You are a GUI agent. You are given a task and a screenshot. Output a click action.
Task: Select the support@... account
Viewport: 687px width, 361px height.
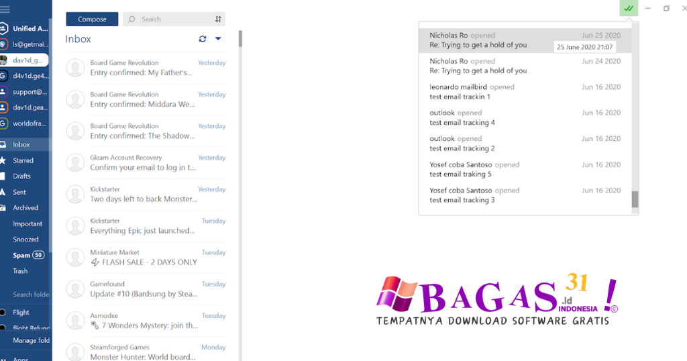click(24, 91)
